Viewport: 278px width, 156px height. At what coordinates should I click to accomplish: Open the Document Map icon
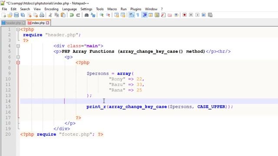(x=157, y=15)
